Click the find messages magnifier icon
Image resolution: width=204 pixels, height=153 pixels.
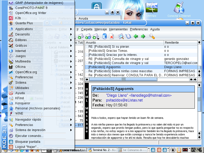point(121,36)
